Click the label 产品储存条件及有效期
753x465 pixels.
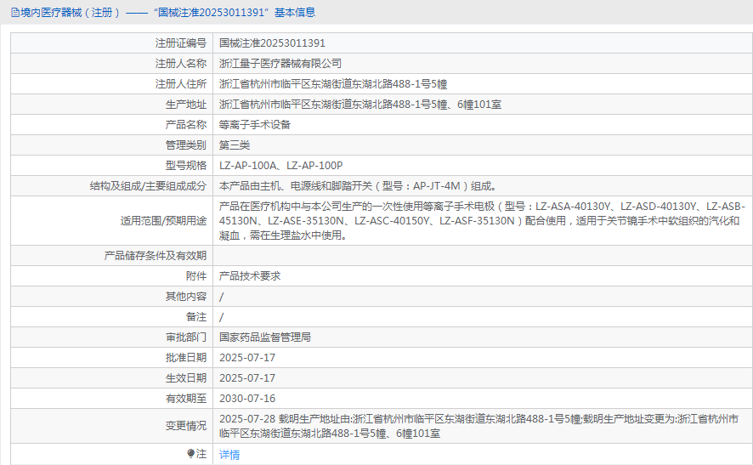[x=156, y=256]
